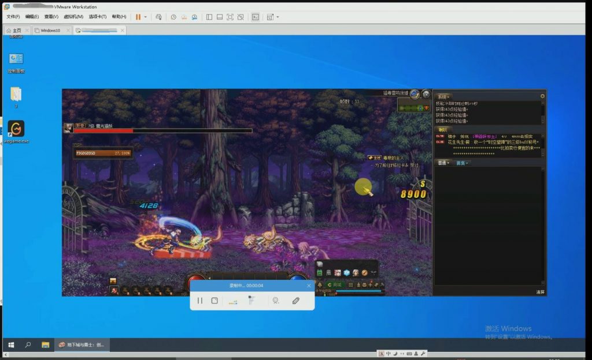Select the wegame.exe desktop icon
This screenshot has height=360, width=592.
click(x=16, y=132)
